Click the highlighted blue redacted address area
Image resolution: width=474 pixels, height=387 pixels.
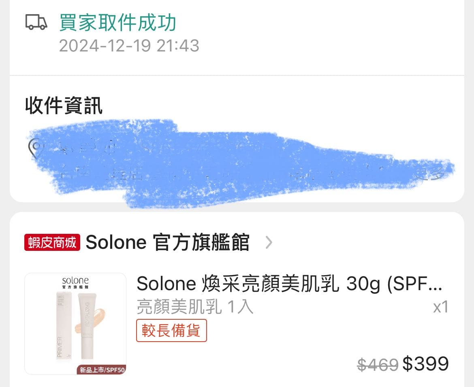click(x=239, y=160)
